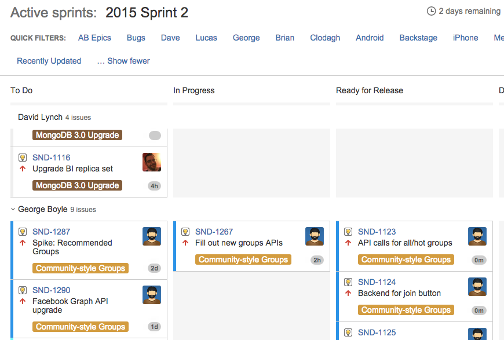Click the David Lynch swimlane header

tap(40, 117)
